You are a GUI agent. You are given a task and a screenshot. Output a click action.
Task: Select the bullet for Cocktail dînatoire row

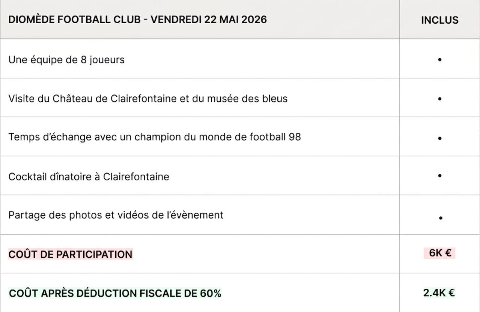coord(439,175)
